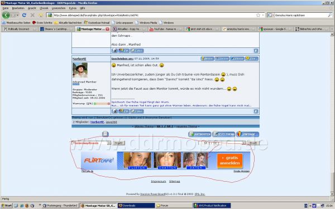
Task: Open the home page via house icon
Action: pos(41,15)
